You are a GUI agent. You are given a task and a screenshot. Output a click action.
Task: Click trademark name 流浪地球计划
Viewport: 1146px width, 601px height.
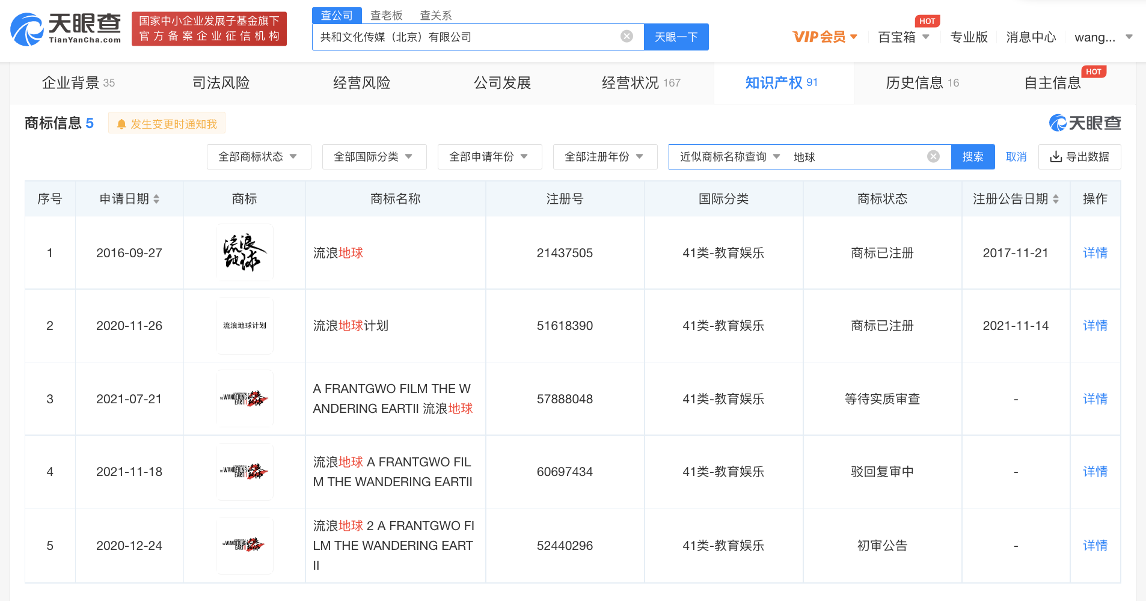[351, 326]
